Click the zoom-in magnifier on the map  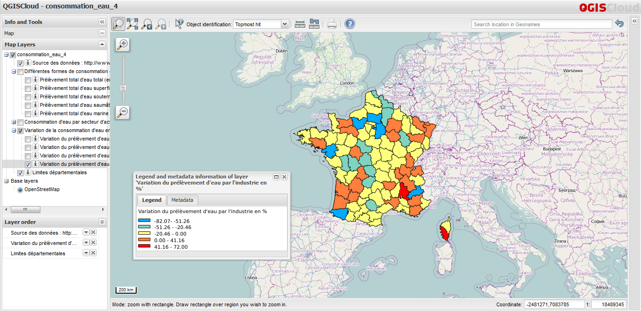coord(122,44)
